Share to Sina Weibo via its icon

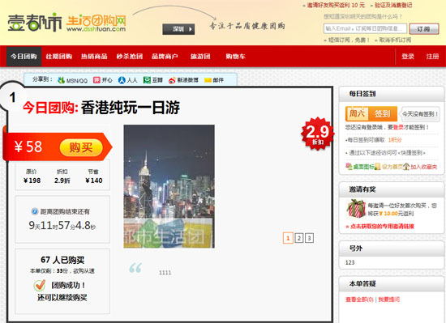[172, 80]
